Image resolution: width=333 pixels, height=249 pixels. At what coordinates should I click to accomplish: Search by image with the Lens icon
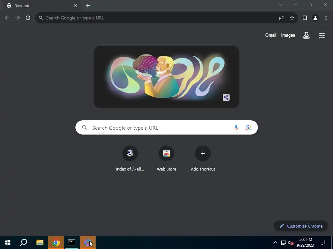click(248, 128)
